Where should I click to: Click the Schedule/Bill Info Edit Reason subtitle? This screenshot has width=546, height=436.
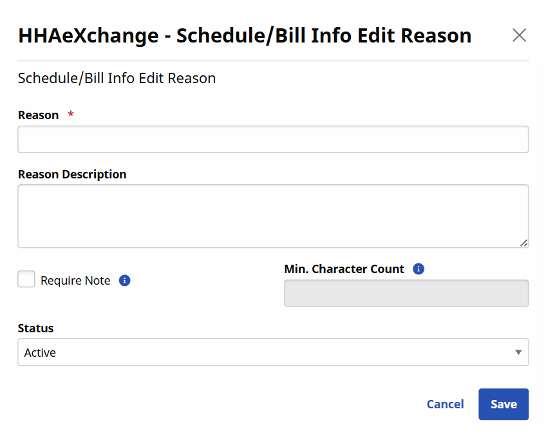[x=117, y=79]
